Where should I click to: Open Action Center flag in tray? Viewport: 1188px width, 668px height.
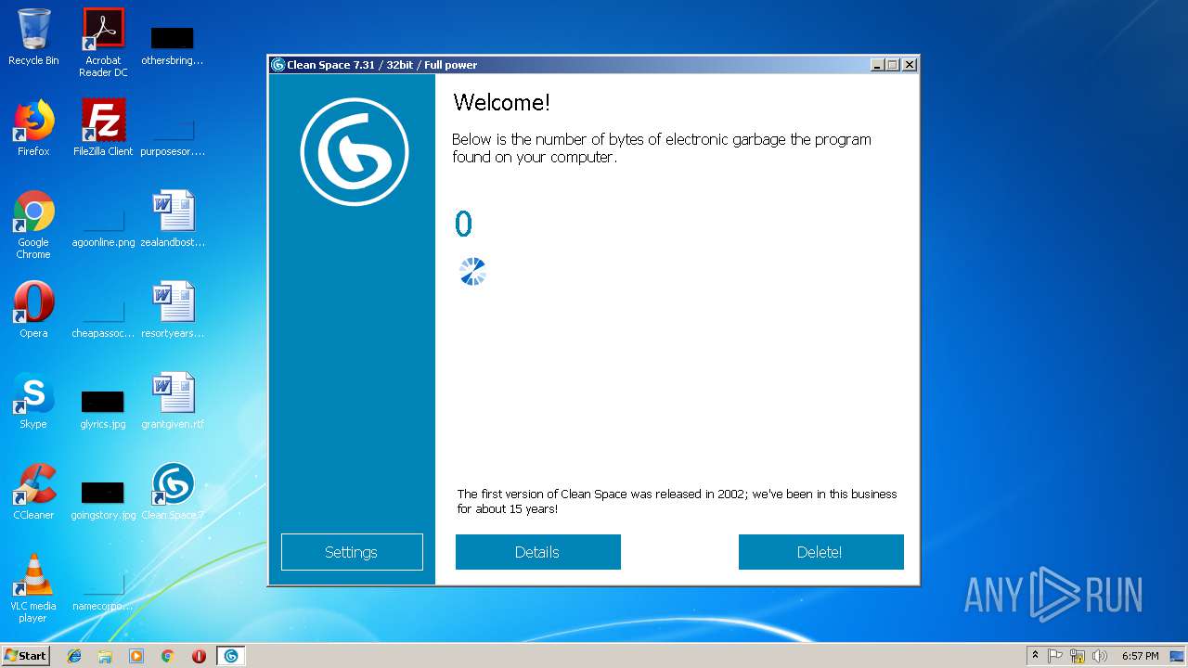[1055, 656]
